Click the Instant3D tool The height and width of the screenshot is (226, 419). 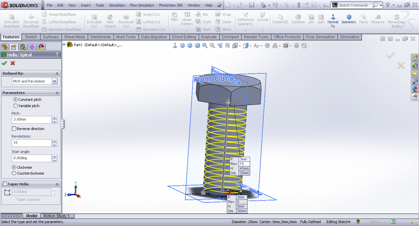tap(280, 19)
